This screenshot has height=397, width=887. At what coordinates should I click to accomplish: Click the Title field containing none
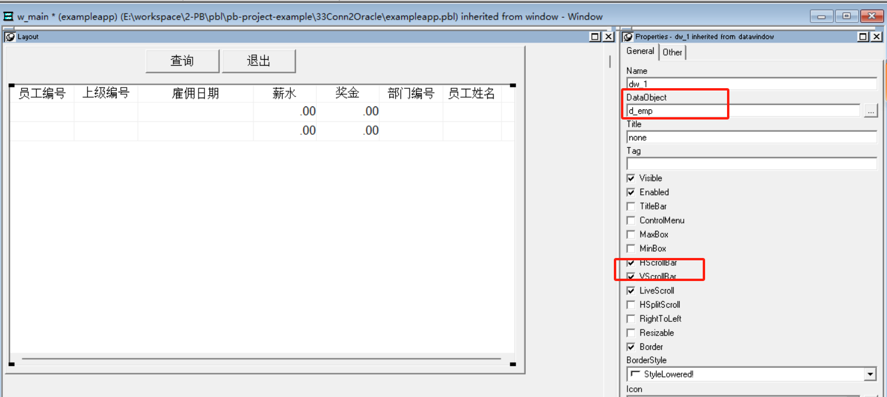(751, 137)
